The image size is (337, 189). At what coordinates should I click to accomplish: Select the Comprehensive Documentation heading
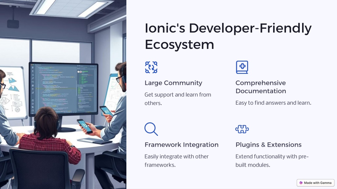pyautogui.click(x=261, y=87)
